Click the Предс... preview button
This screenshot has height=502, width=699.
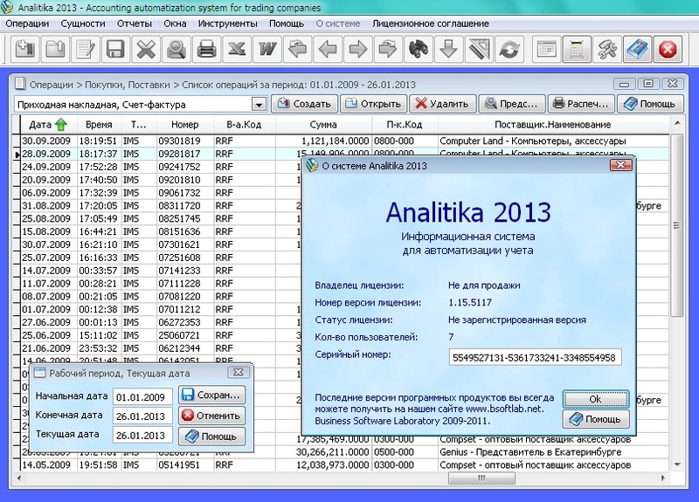pyautogui.click(x=512, y=104)
